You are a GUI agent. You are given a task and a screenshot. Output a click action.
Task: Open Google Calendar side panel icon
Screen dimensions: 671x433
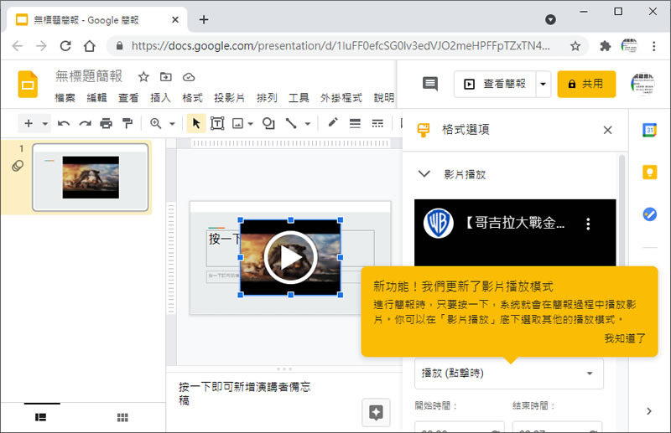(x=649, y=130)
